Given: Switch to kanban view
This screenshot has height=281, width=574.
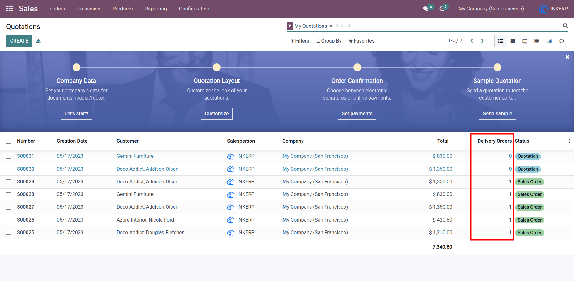Looking at the screenshot, I should [513, 41].
